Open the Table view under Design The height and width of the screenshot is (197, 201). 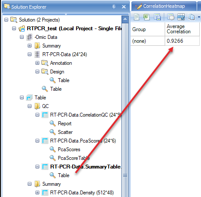point(64,80)
